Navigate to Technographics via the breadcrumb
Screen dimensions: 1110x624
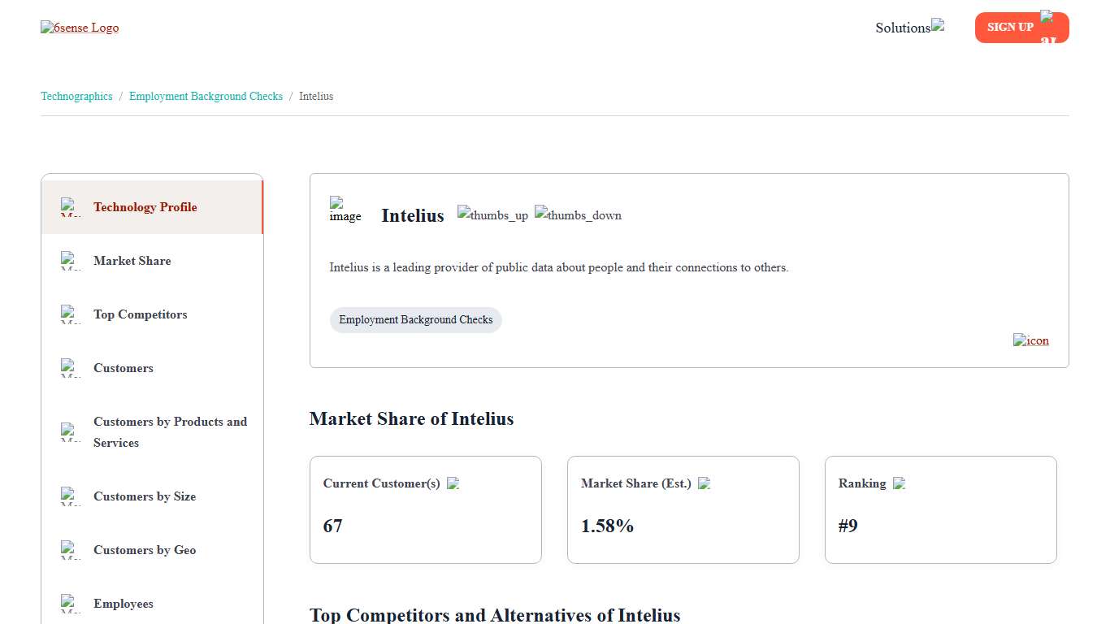(x=76, y=96)
